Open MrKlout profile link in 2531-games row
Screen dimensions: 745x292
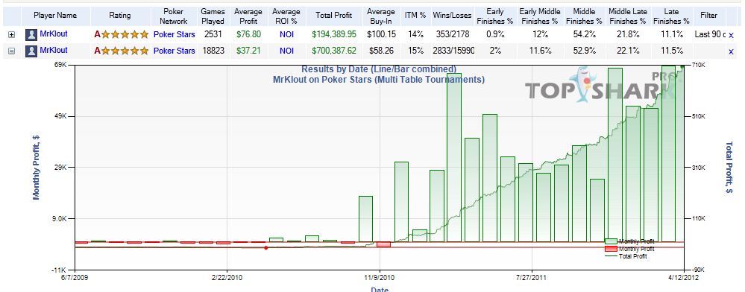pos(54,34)
